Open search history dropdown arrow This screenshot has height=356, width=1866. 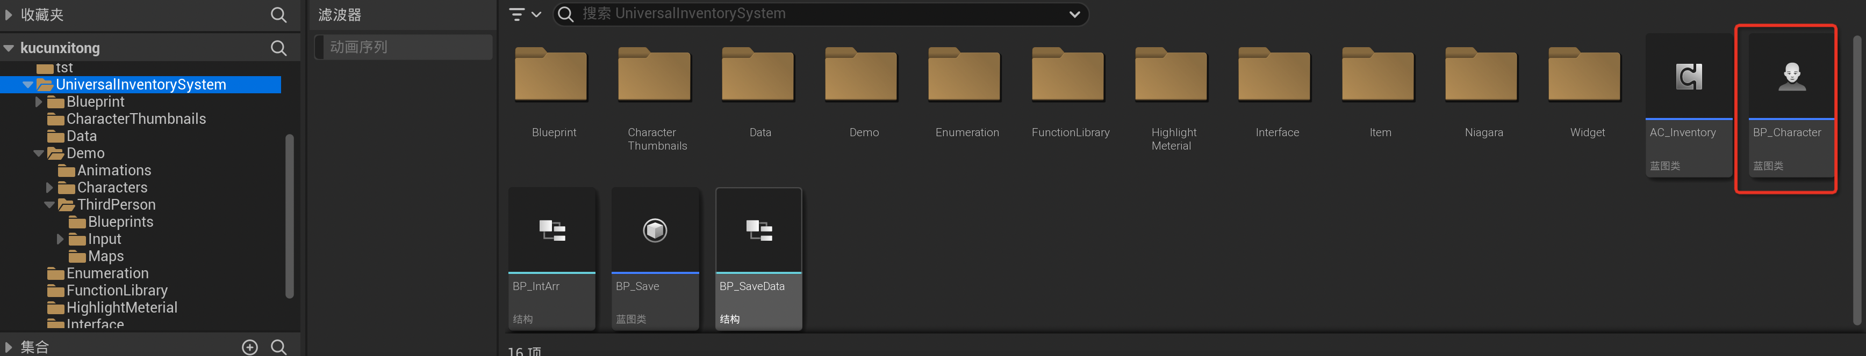1074,14
